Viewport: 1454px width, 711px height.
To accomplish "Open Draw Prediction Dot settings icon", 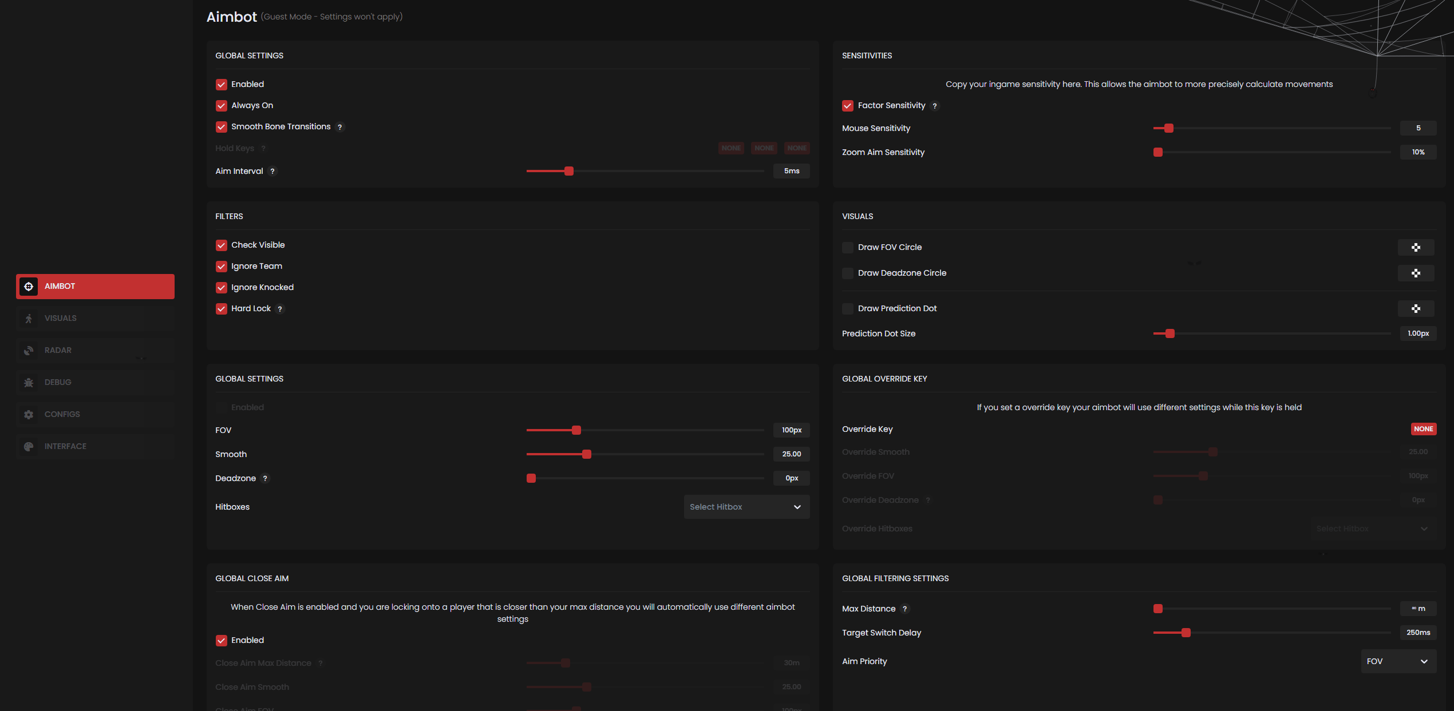I will click(x=1415, y=308).
